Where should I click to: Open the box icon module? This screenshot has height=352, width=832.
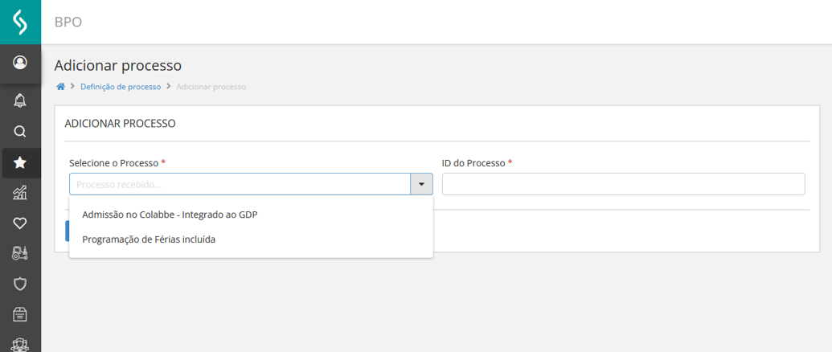click(20, 314)
